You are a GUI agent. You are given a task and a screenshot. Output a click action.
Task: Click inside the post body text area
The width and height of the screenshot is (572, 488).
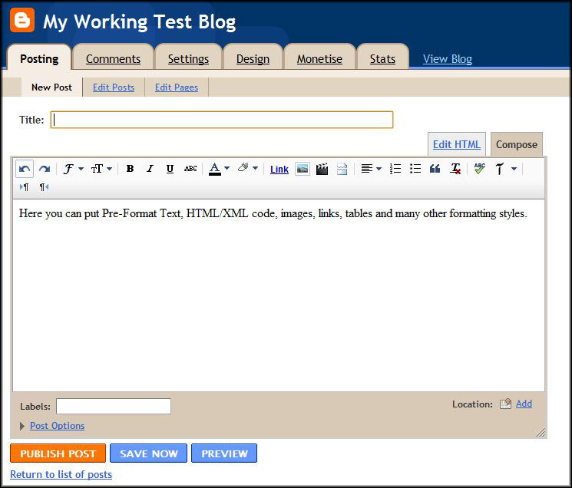pos(279,295)
